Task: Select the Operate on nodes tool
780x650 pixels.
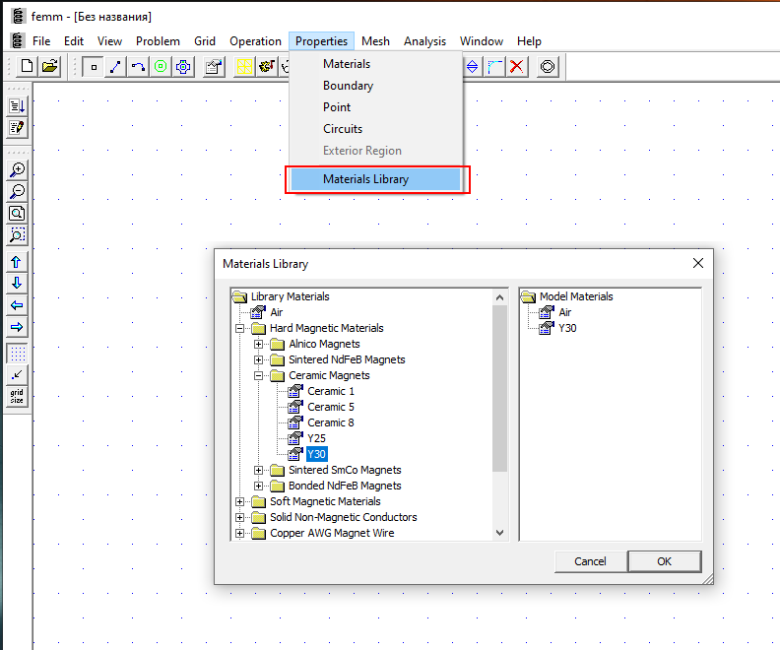Action: point(93,67)
